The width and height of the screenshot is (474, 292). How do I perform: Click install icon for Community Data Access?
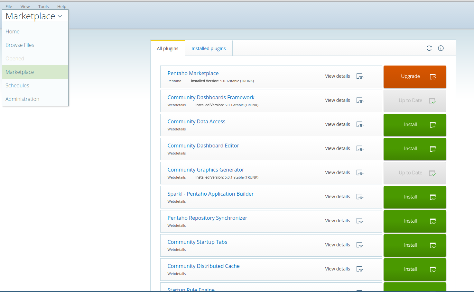[433, 125]
